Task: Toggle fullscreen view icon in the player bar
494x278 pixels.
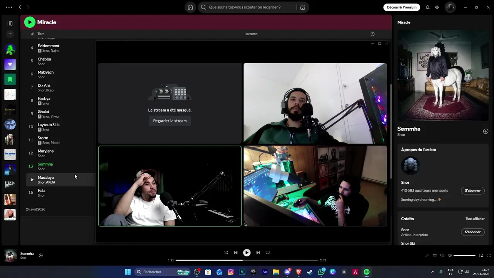Action: tap(489, 256)
